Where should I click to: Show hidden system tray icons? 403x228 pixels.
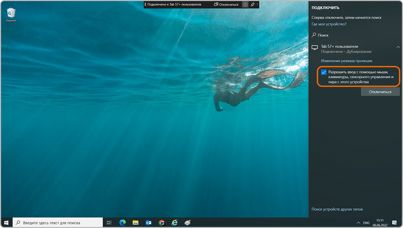(358, 223)
